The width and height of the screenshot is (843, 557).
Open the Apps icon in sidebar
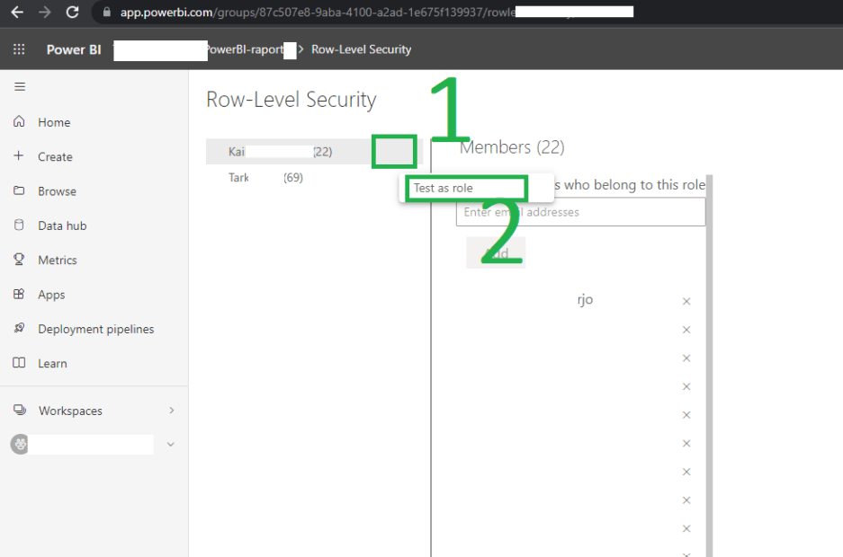pos(18,294)
